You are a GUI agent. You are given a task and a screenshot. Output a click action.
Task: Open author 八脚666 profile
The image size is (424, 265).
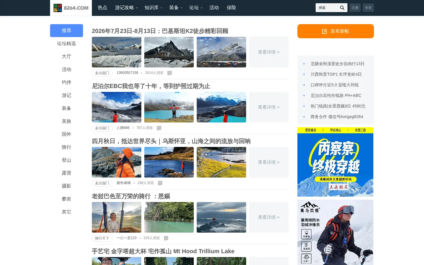[123, 128]
